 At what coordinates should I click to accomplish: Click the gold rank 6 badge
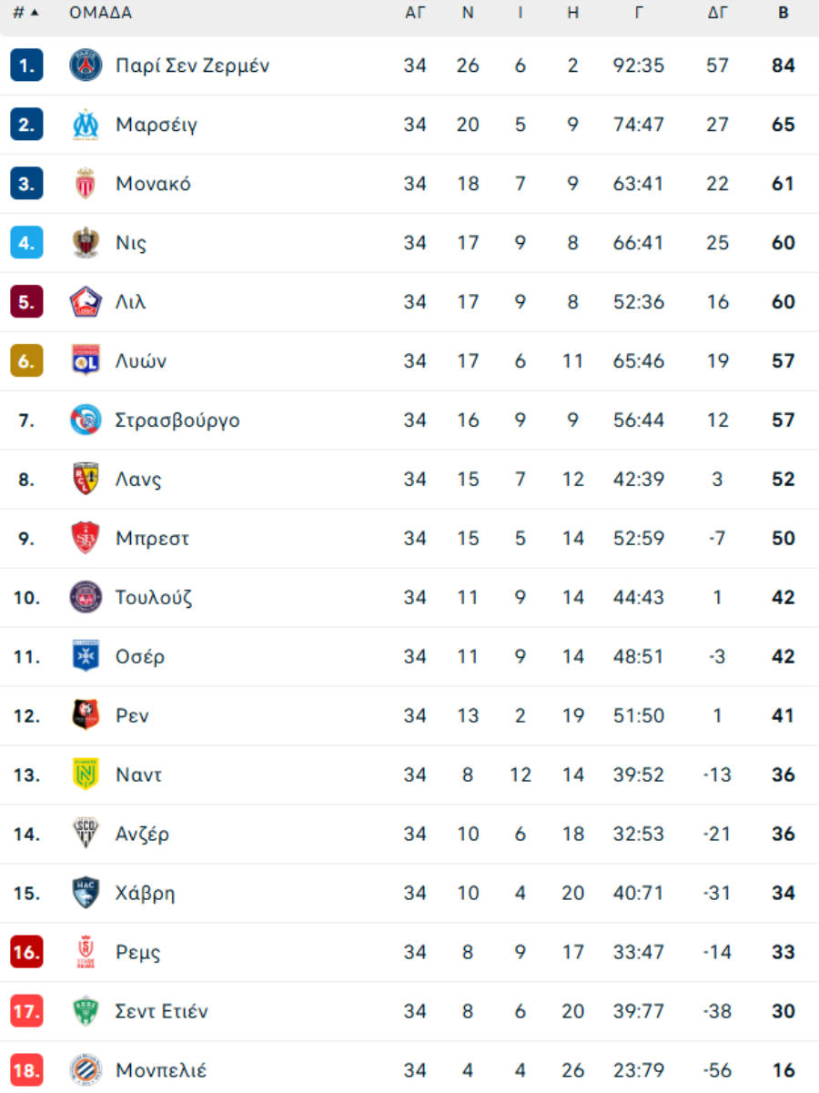tap(26, 361)
